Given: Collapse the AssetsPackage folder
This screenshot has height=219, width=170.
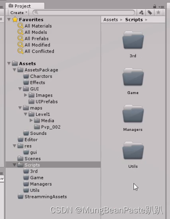Looking at the screenshot, I should coord(14,69).
